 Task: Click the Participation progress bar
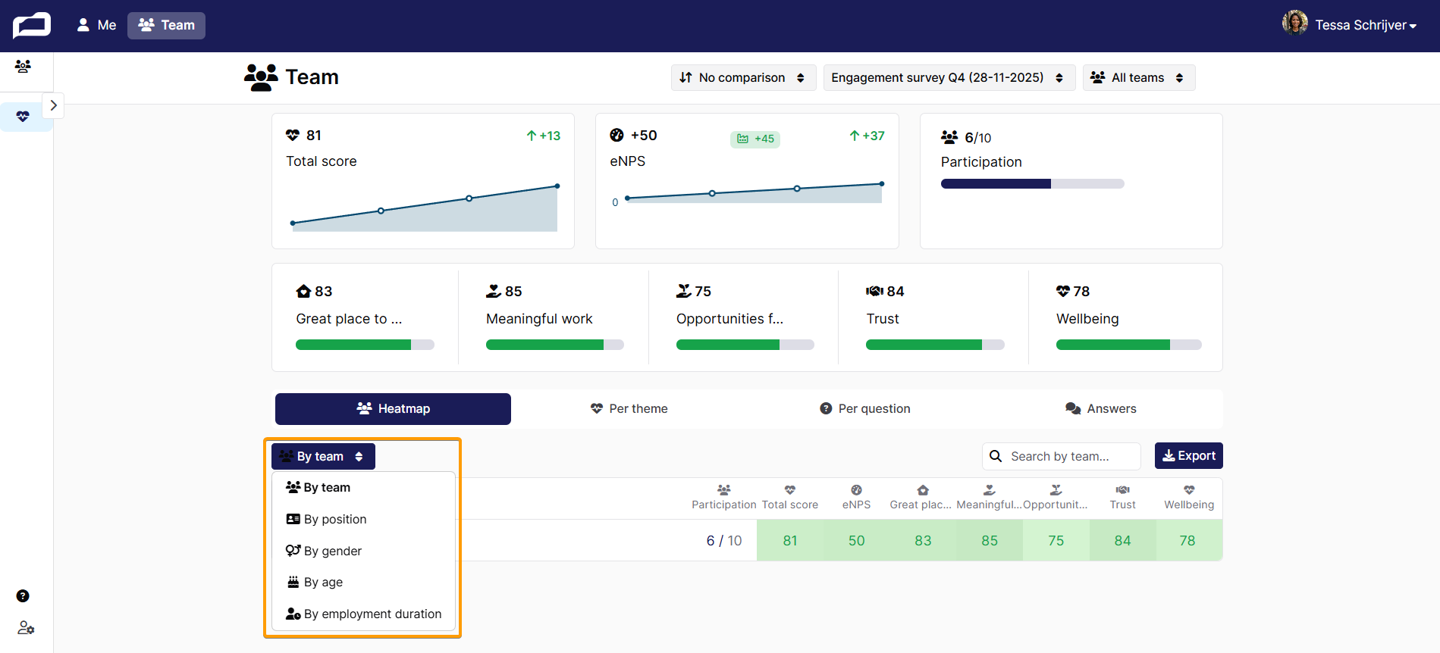point(1032,183)
